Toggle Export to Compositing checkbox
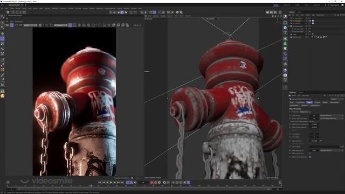Screen dimensions: 345x194 (310, 157)
